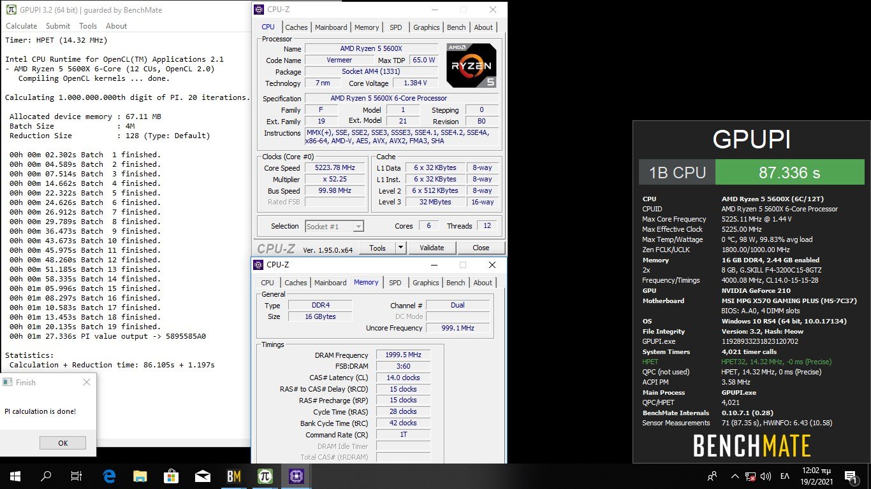Expand the Tools dropdown arrow in CPU-Z
This screenshot has width=871, height=489.
400,248
